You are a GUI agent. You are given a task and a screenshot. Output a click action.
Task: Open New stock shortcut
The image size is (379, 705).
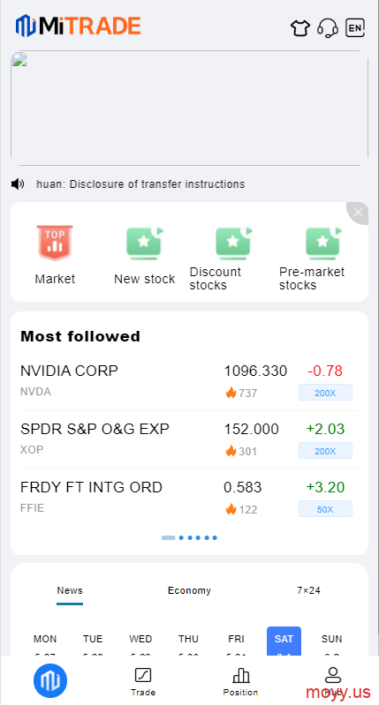pos(145,254)
